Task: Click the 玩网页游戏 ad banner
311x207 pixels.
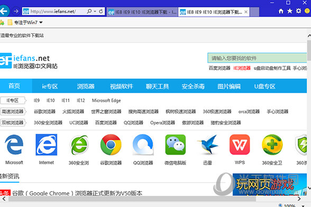Action: [270, 185]
